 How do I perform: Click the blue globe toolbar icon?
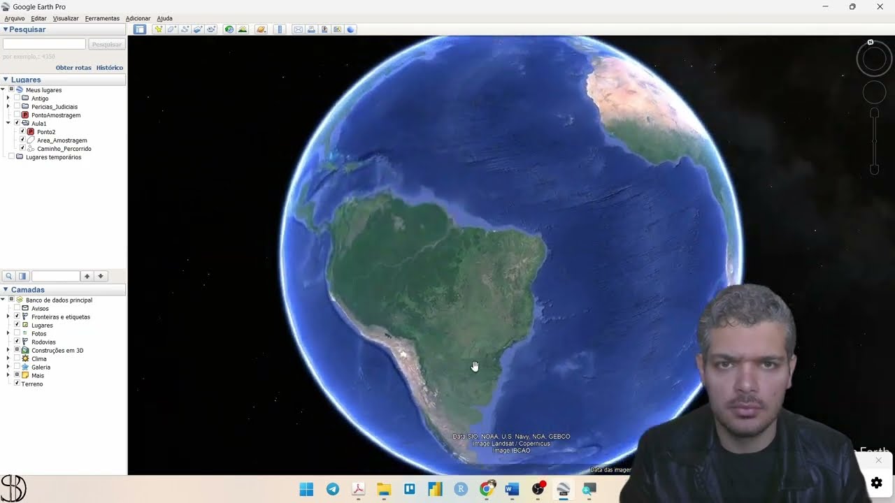point(351,29)
